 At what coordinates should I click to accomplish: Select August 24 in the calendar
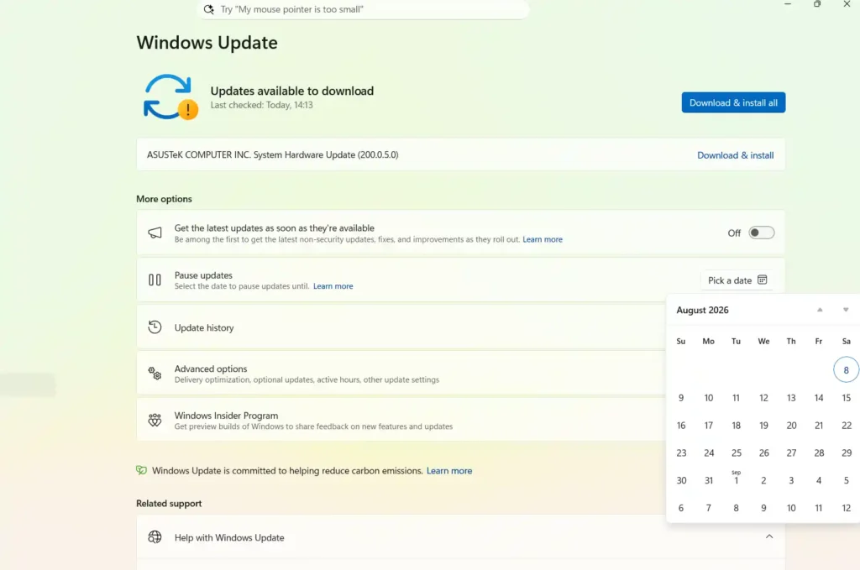click(709, 452)
